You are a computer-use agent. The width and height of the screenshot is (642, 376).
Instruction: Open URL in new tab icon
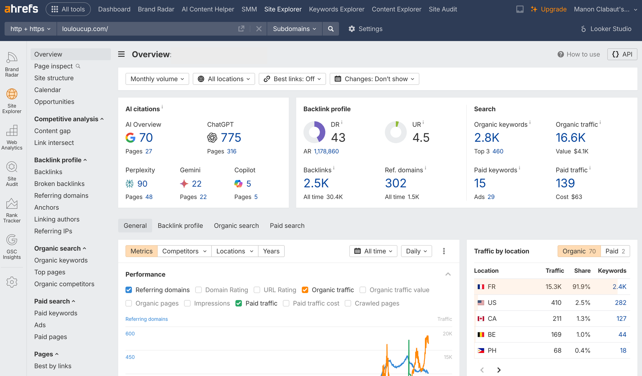(x=241, y=29)
